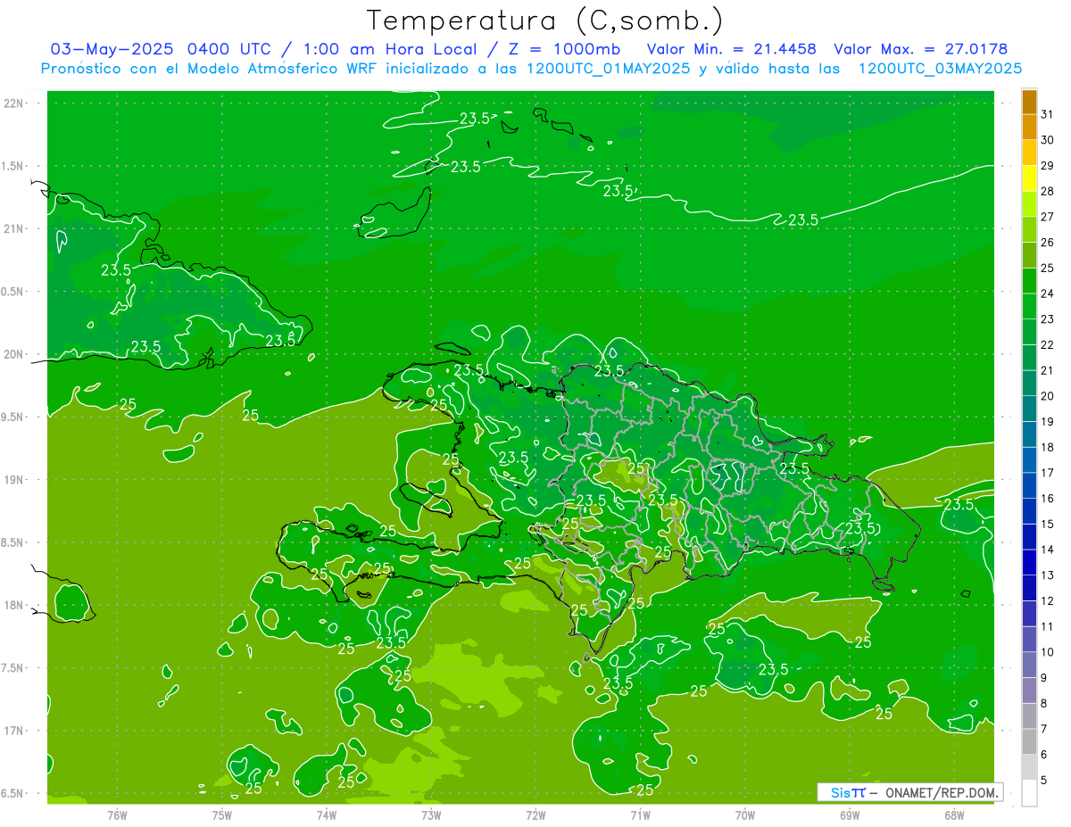Select the "9.5N" latitude axis label
1071x827 pixels.
point(13,417)
